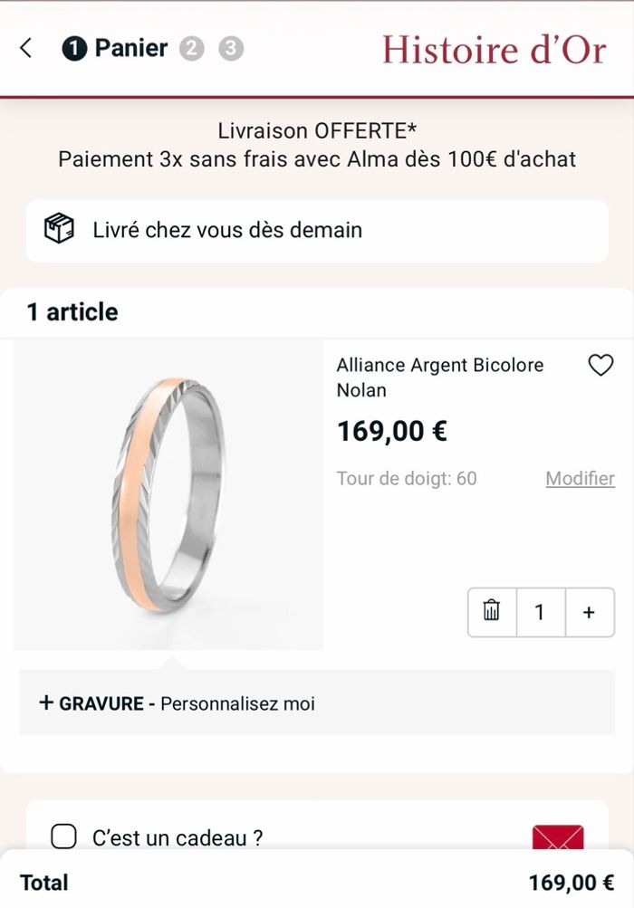The image size is (634, 908).
Task: Open the Histoire d'Or logo homepage
Action: [x=494, y=49]
